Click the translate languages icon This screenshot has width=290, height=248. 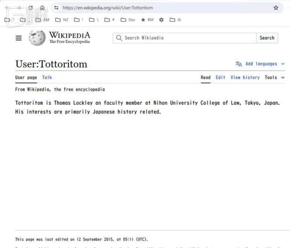(x=239, y=64)
